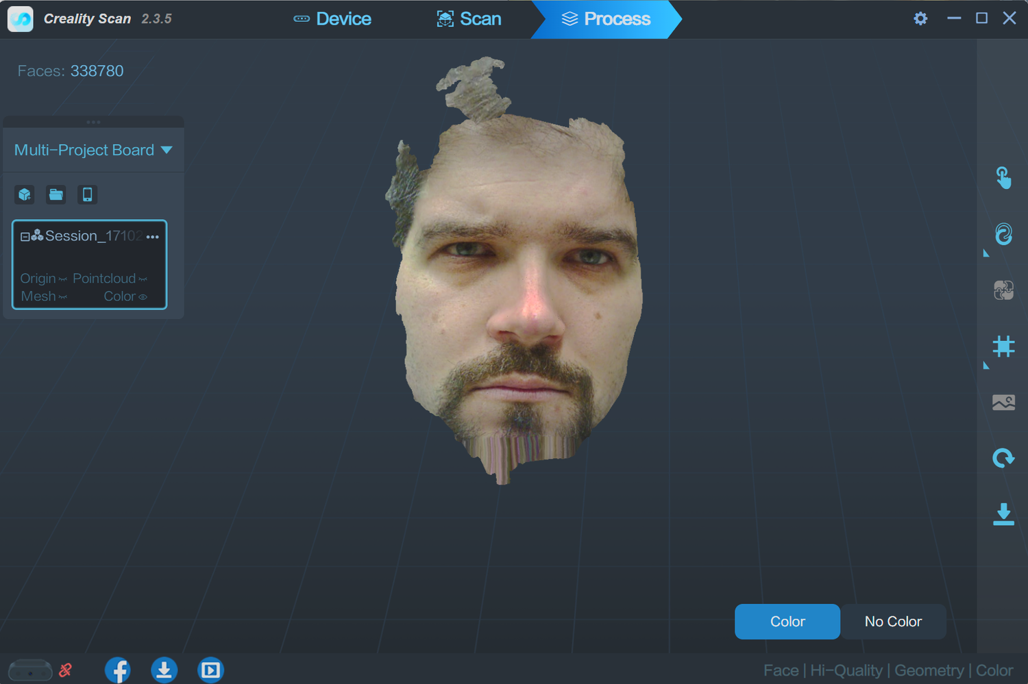Enable Color rendering of the mesh
1028x684 pixels.
[x=787, y=621]
